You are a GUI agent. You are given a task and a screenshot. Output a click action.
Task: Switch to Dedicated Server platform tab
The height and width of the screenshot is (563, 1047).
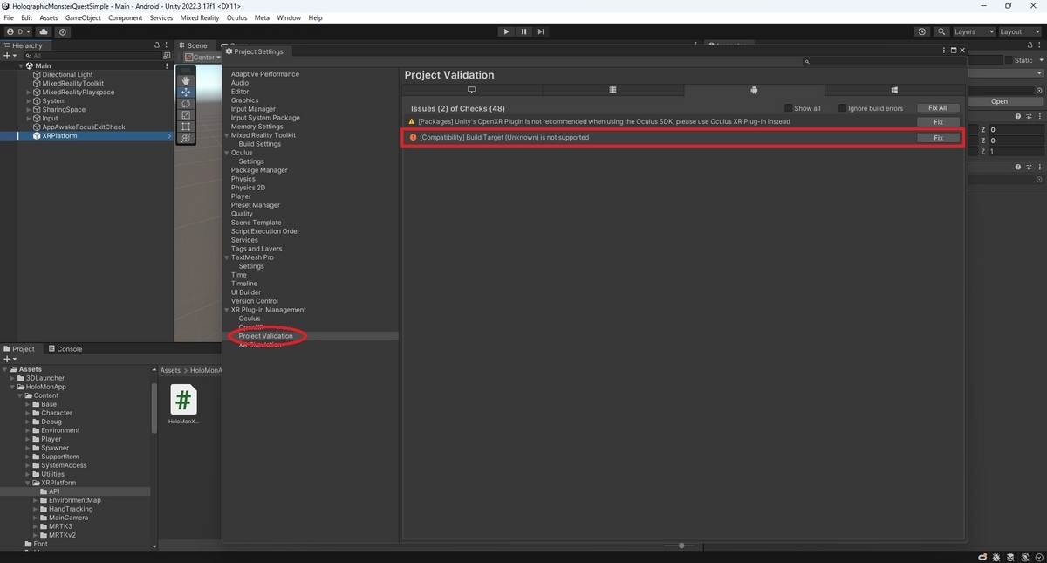click(613, 90)
